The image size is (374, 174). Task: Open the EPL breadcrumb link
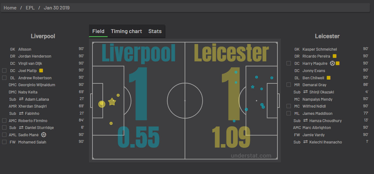coord(30,8)
